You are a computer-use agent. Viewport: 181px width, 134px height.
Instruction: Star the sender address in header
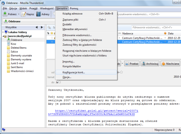[121, 72]
